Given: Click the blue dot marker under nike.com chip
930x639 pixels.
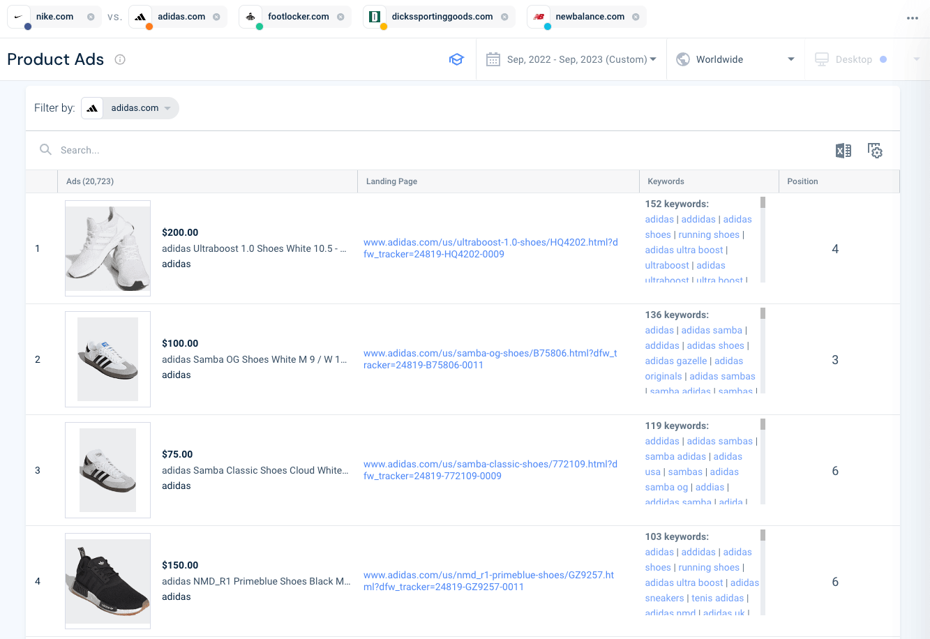Looking at the screenshot, I should tap(27, 26).
